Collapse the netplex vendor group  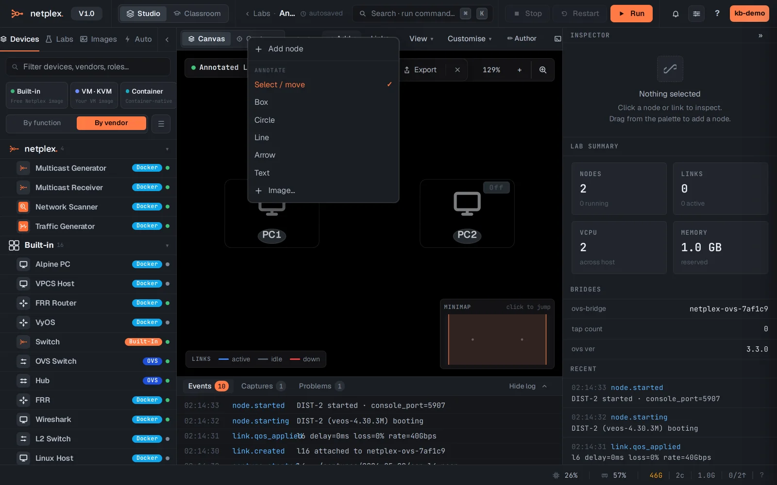point(167,149)
